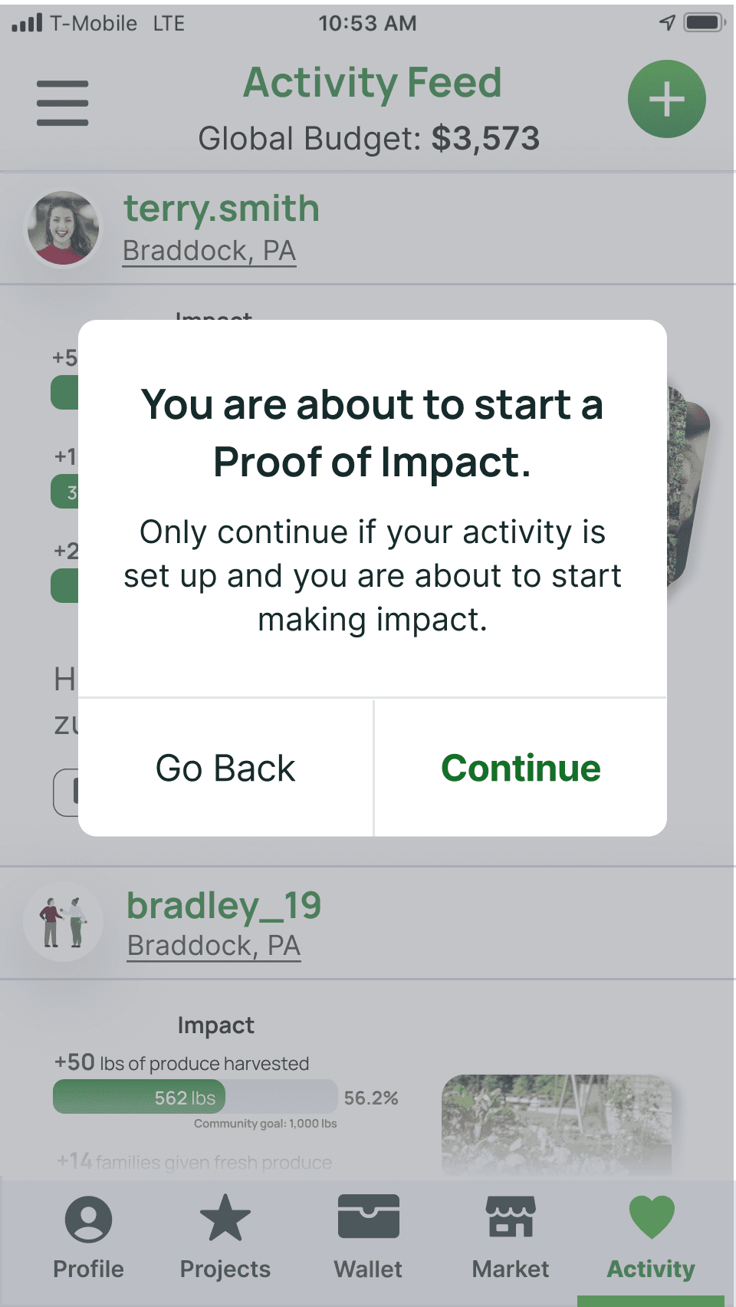The image size is (736, 1307).
Task: Tap terry.smith's profile avatar
Action: tap(64, 228)
